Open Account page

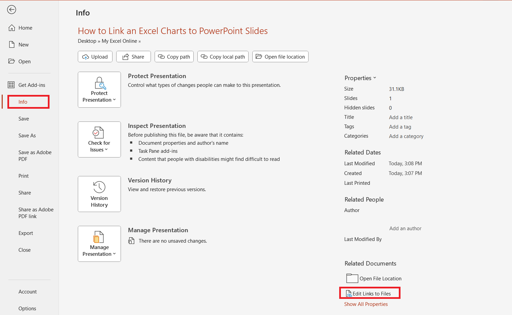point(28,292)
